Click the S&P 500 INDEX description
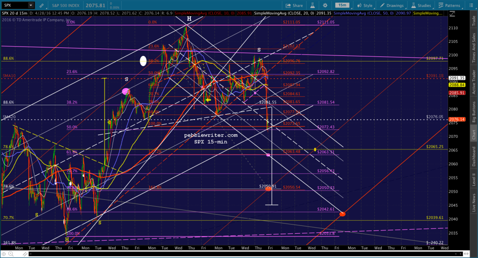This screenshot has height=258, width=478. pos(65,6)
